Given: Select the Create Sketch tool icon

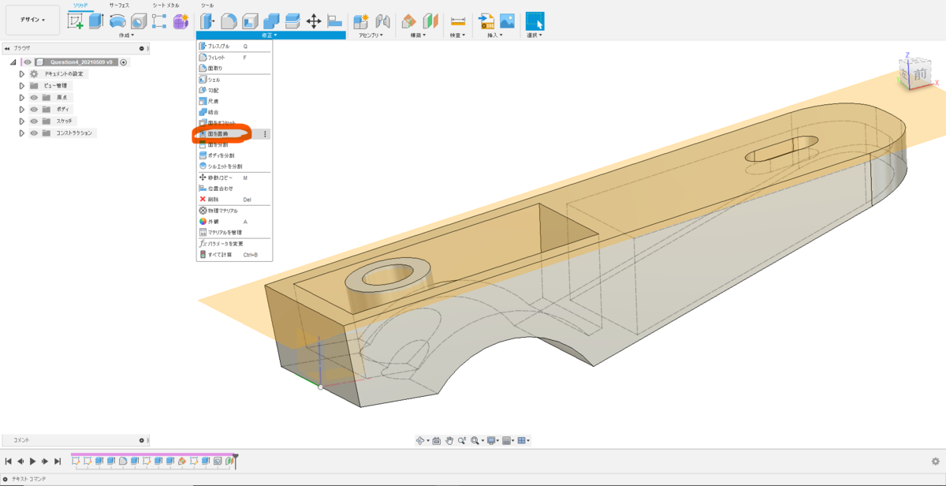Looking at the screenshot, I should [x=76, y=21].
